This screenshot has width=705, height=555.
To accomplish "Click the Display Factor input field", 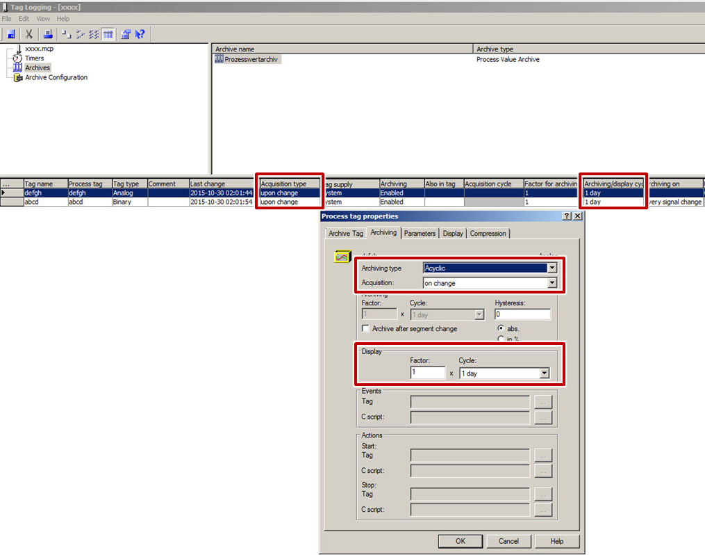I will click(x=428, y=373).
